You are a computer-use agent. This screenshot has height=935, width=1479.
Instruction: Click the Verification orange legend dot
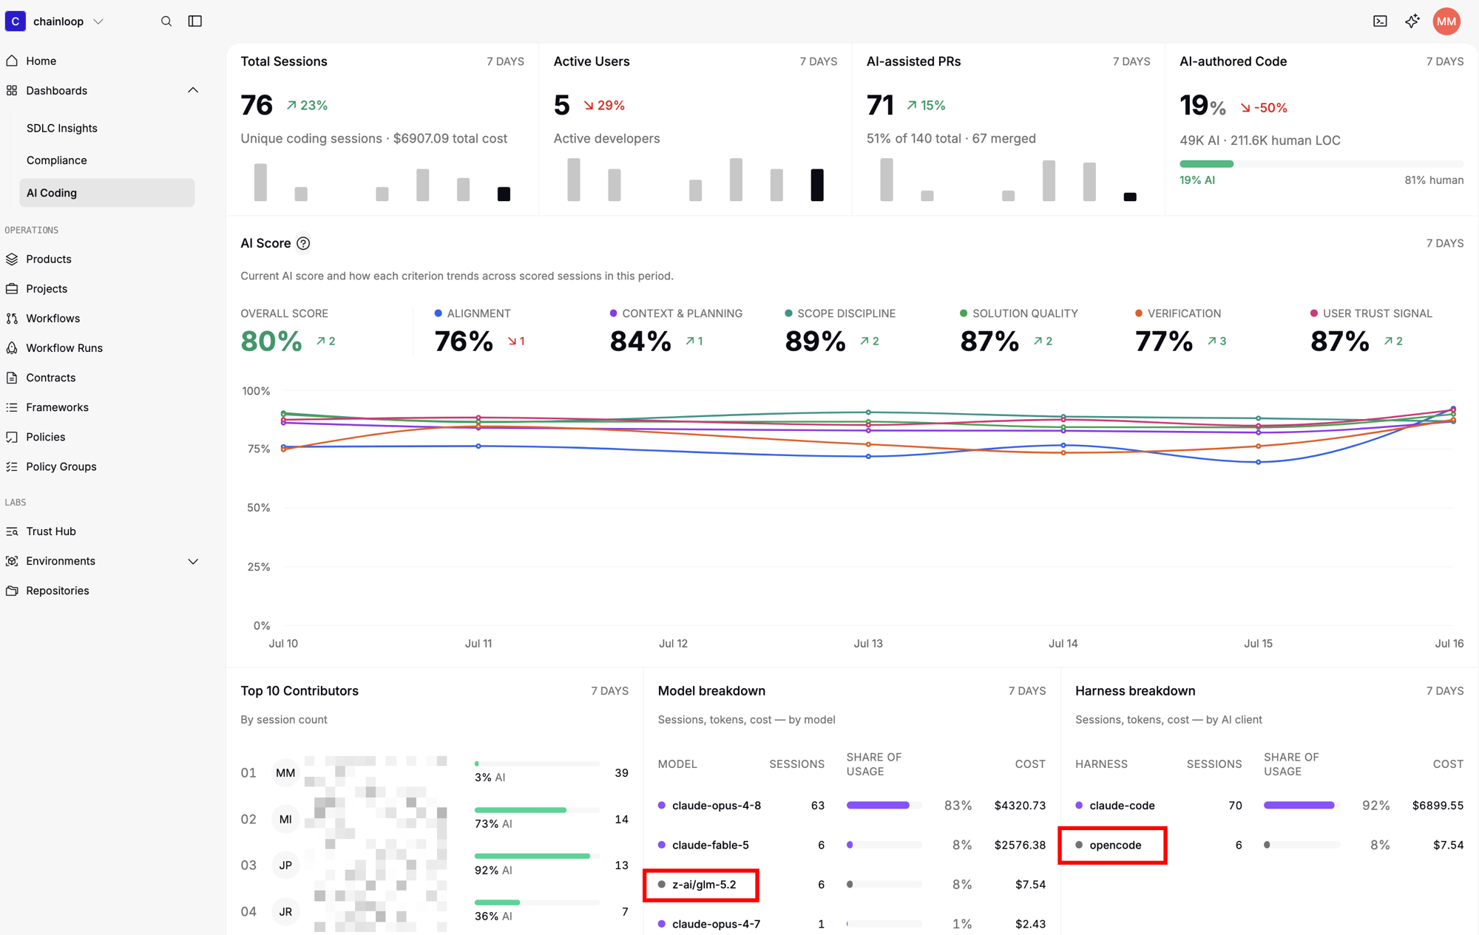pos(1139,313)
